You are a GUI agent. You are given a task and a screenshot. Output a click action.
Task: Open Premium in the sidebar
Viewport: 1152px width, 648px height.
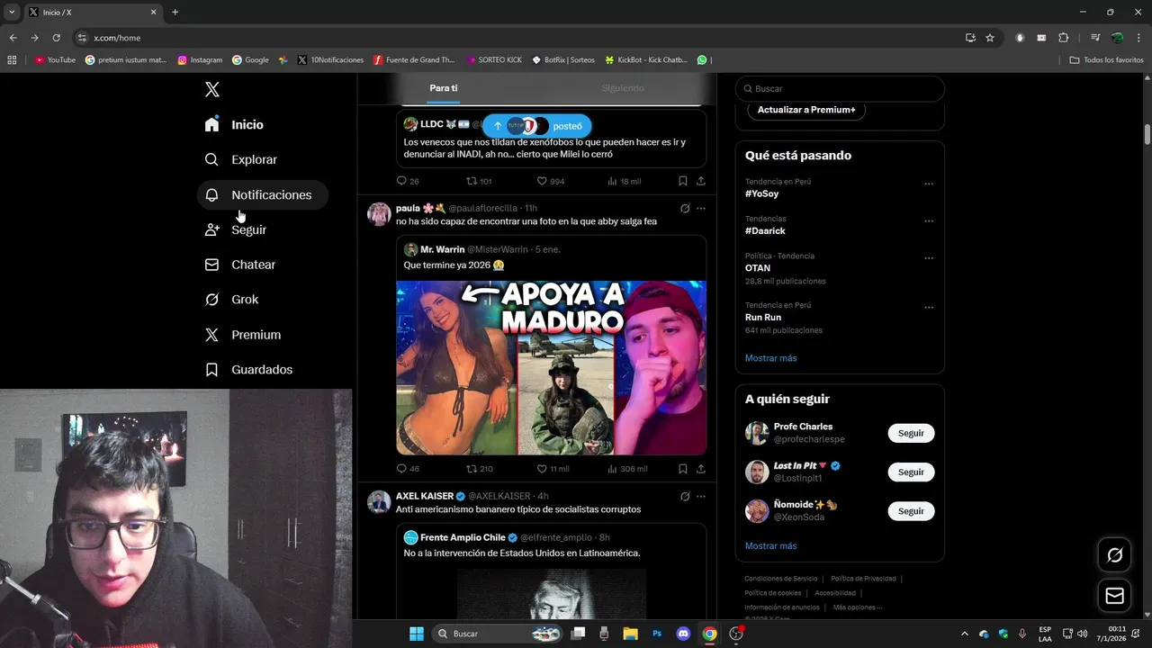(244, 335)
